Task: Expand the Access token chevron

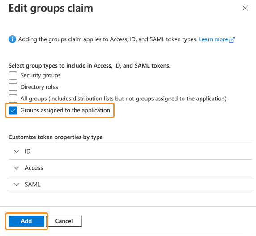Action: [x=17, y=168]
